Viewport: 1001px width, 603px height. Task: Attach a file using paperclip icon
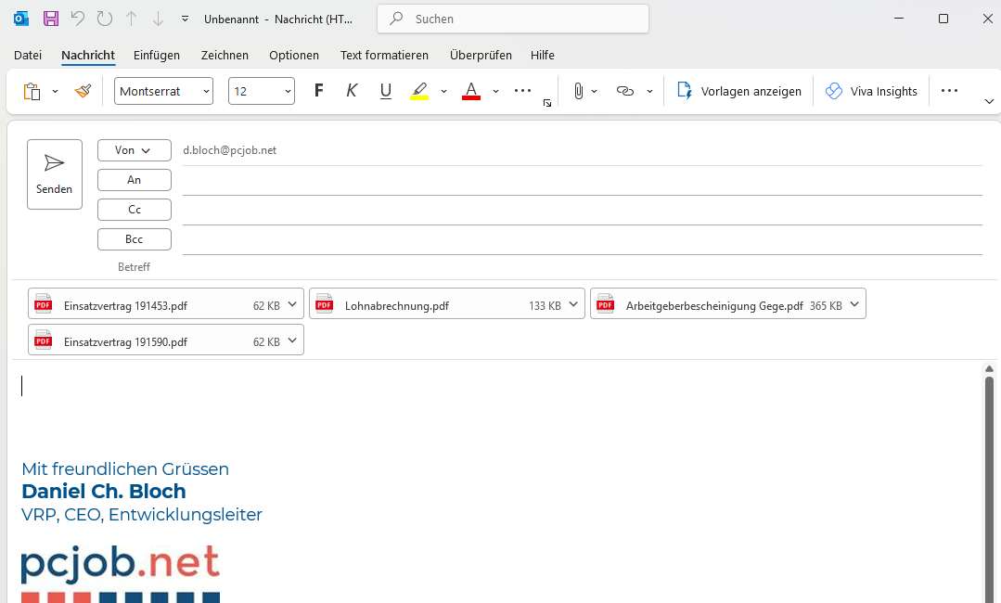tap(578, 91)
